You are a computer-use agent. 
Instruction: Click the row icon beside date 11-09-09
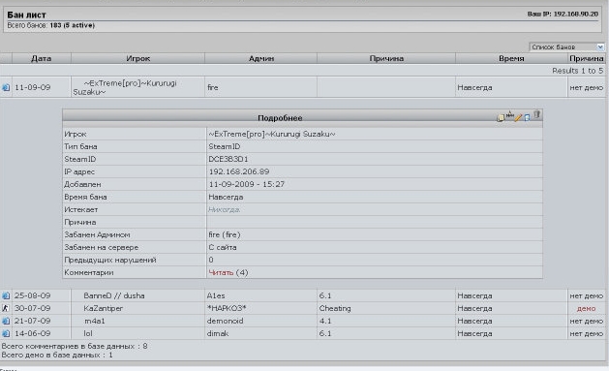tap(6, 87)
